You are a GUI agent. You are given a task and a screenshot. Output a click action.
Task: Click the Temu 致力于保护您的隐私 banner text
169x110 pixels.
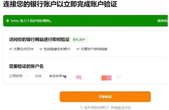[x=31, y=21]
